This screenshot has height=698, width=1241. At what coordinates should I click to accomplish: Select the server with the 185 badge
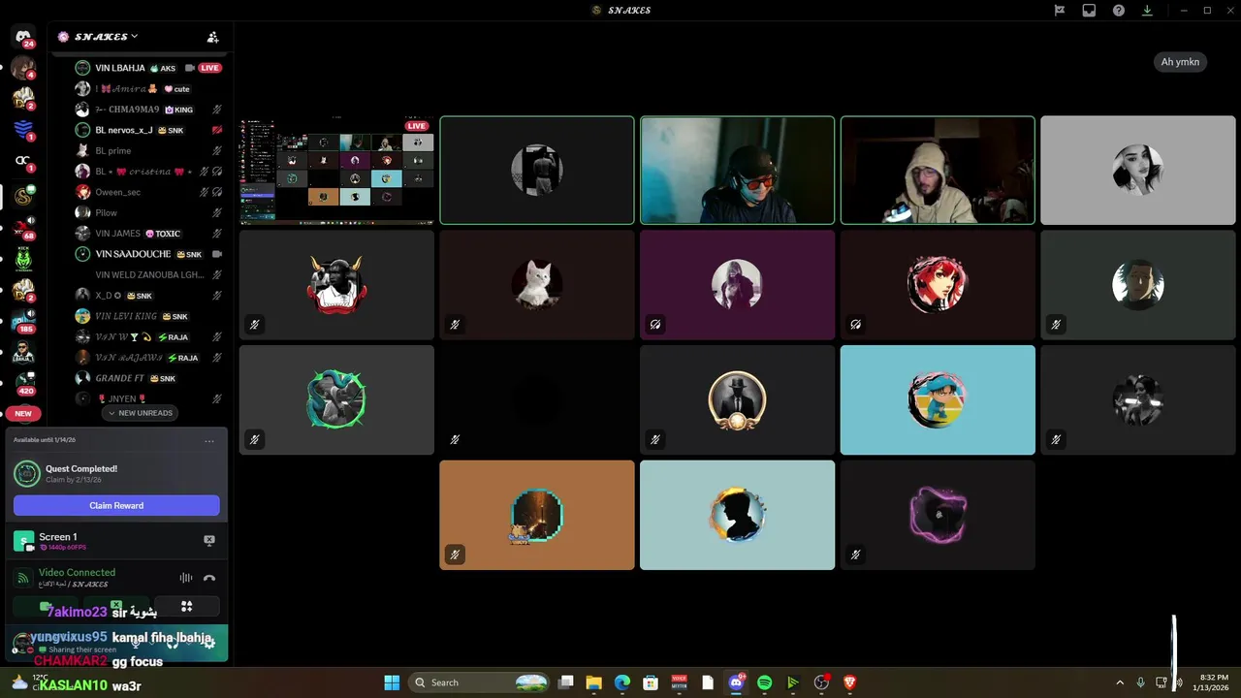pyautogui.click(x=23, y=321)
